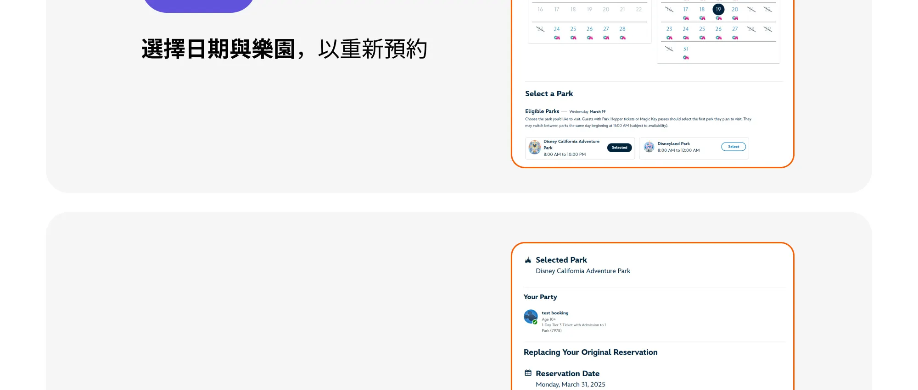Pick date 27 in the calendar containing the 31st
The image size is (918, 390).
click(735, 29)
